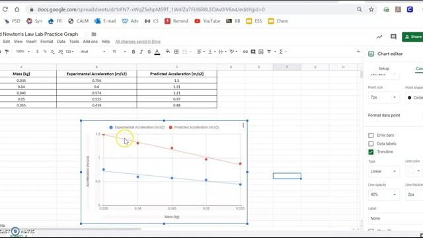This screenshot has width=423, height=238.
Task: Open the E-mail bookmark
Action: pyautogui.click(x=105, y=21)
